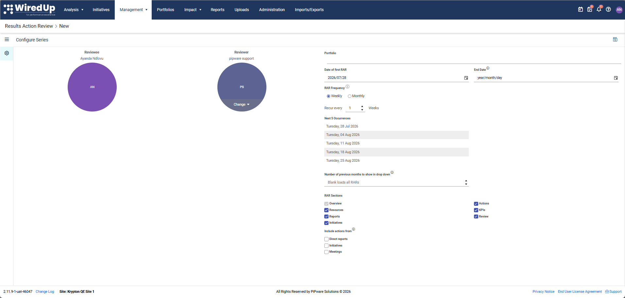Click the RAR Frequency info icon
Image resolution: width=625 pixels, height=298 pixels.
click(x=347, y=87)
